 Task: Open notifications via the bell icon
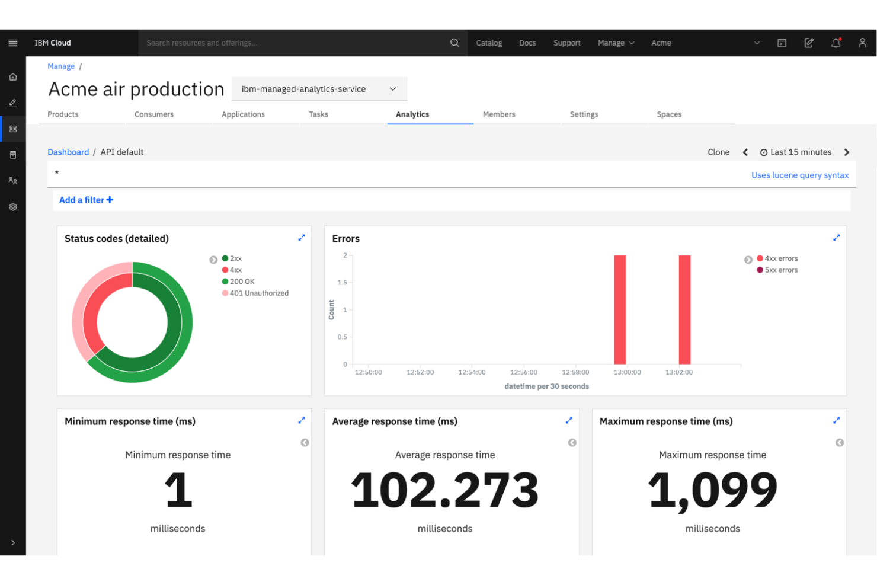tap(836, 43)
